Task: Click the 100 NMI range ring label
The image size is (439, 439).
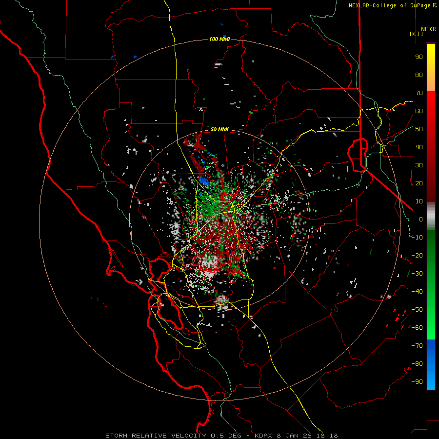Action: click(219, 39)
